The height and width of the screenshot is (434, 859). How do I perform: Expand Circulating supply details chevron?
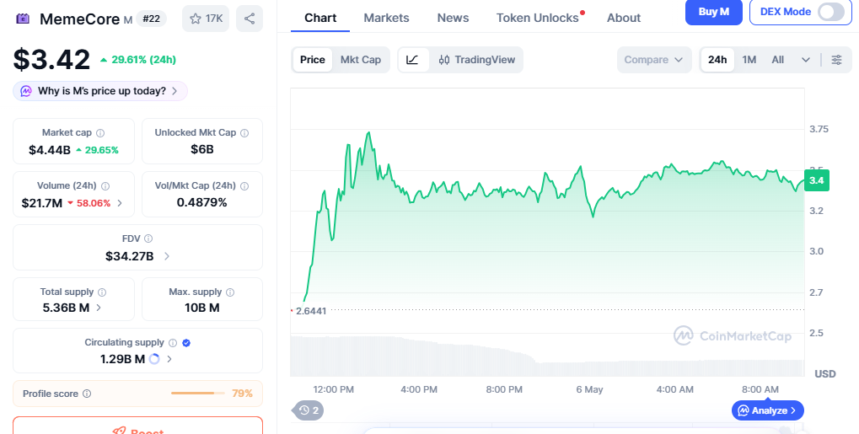coord(169,359)
